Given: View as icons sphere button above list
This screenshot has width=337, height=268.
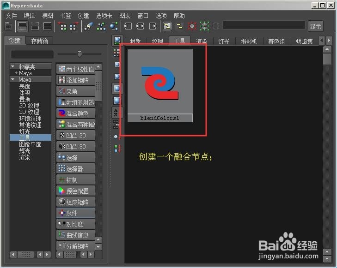Looking at the screenshot, I should click(117, 41).
